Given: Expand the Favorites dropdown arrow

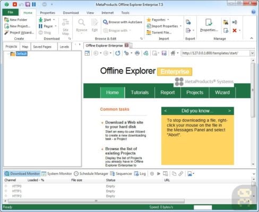Looking at the screenshot, I should [168, 20].
